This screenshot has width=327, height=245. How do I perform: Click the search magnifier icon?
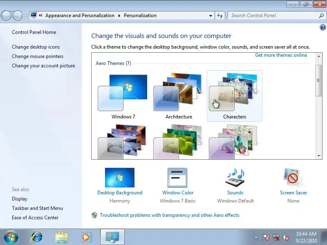tap(321, 16)
